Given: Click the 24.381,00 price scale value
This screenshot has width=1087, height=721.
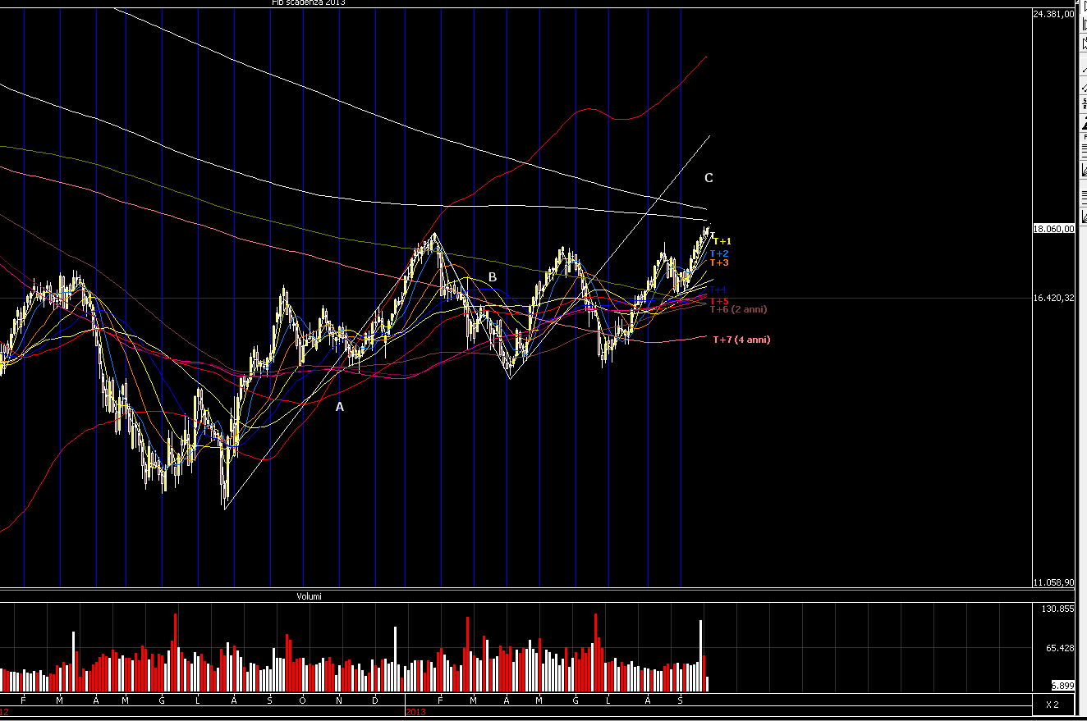Looking at the screenshot, I should click(x=1054, y=14).
